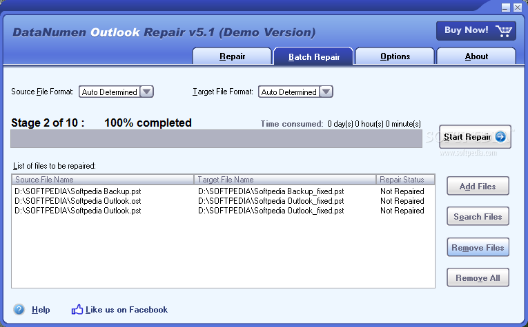Select the Softpedia Outlook.pst source file
528x327 pixels.
coord(78,211)
